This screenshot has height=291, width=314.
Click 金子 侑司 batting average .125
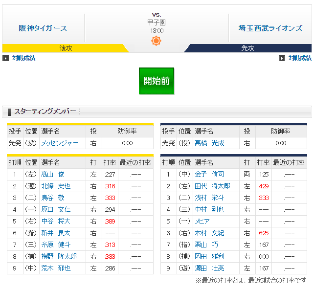point(264,175)
